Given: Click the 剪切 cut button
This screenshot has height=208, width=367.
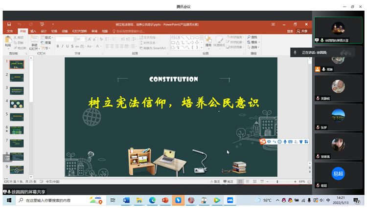Looking at the screenshot, I should [x=19, y=37].
